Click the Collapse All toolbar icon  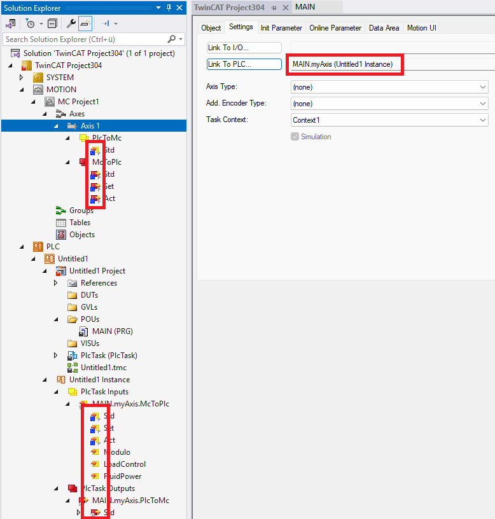[52, 24]
